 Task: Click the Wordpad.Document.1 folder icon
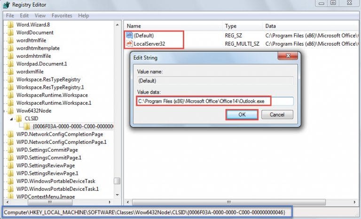pyautogui.click(x=11, y=64)
